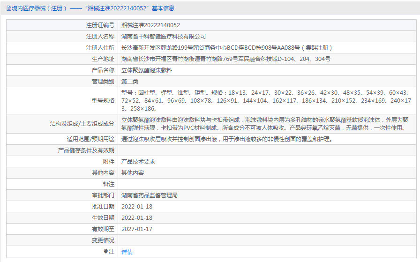This screenshot has width=420, height=262.
Task: Click the 备注 label
Action: click(108, 184)
